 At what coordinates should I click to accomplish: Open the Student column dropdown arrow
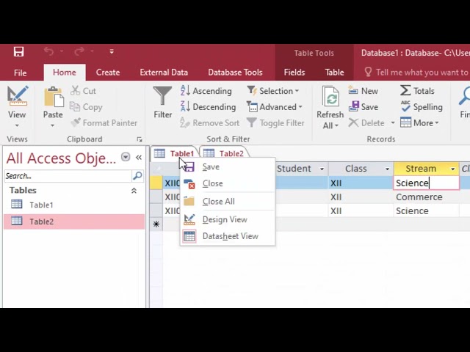coord(322,169)
